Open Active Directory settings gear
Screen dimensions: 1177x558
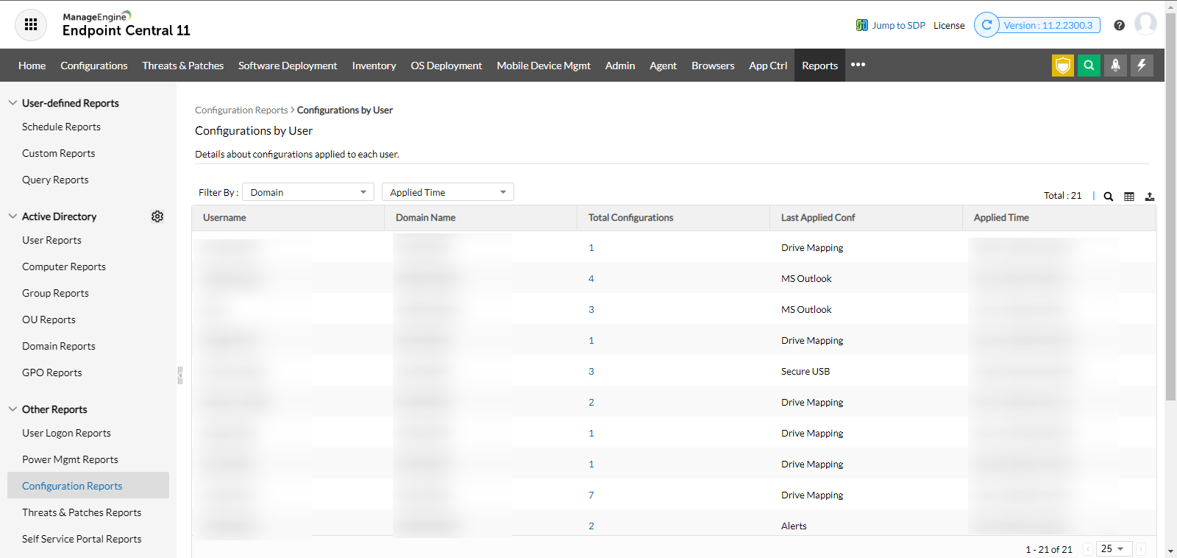pyautogui.click(x=157, y=216)
